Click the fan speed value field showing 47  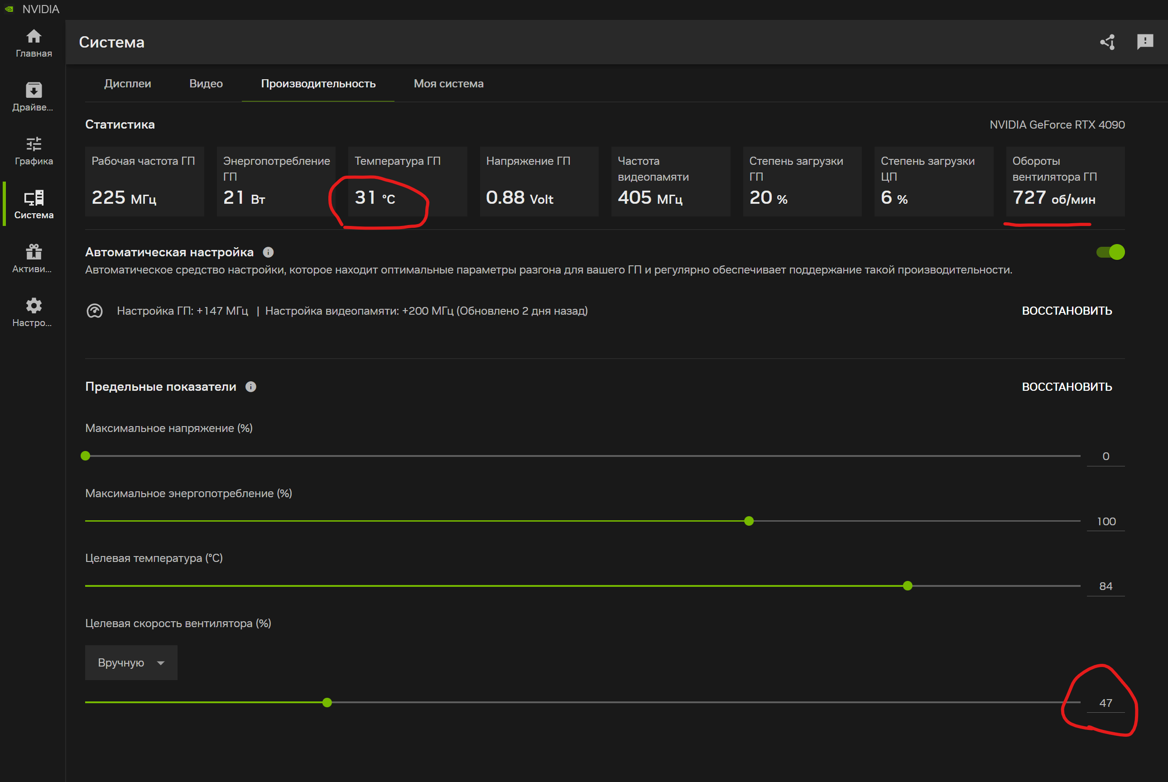click(1106, 703)
